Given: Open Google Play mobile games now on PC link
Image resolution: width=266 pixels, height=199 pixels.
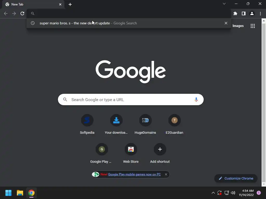Looking at the screenshot, I should (x=134, y=174).
